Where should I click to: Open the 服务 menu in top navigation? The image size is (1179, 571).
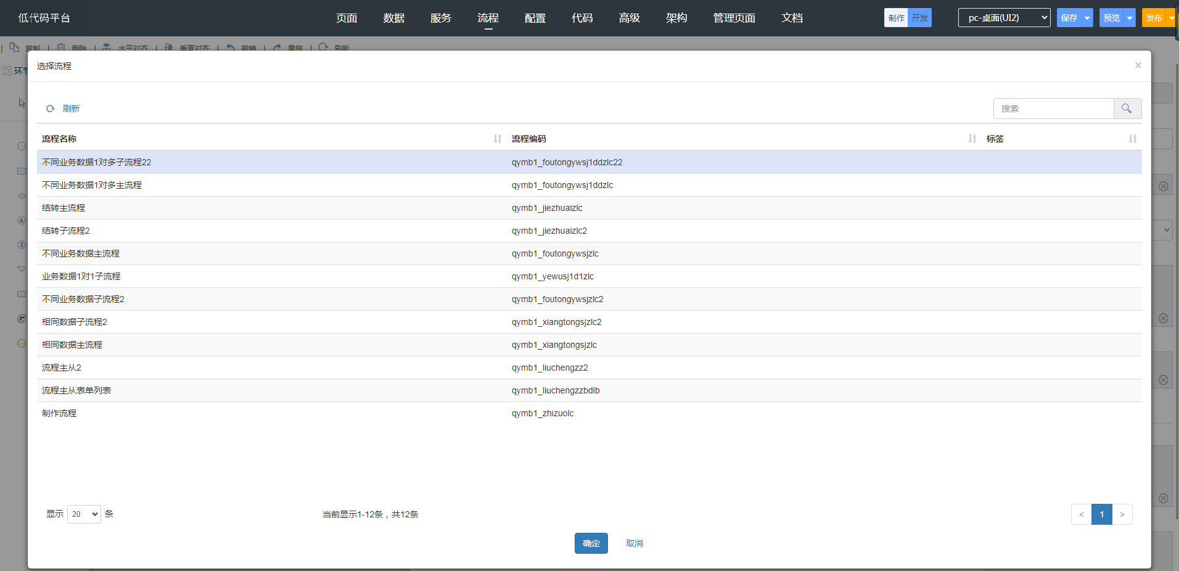pyautogui.click(x=440, y=18)
